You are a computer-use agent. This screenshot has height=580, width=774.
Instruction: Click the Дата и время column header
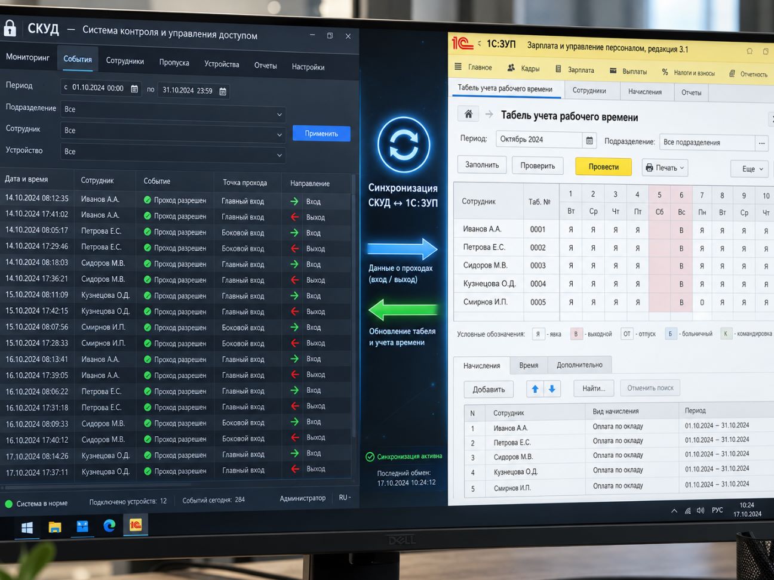[26, 179]
